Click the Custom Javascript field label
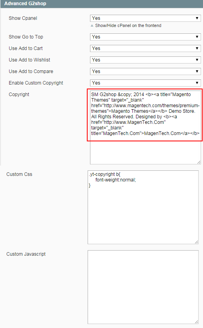Image resolution: width=203 pixels, height=328 pixels. pyautogui.click(x=26, y=254)
